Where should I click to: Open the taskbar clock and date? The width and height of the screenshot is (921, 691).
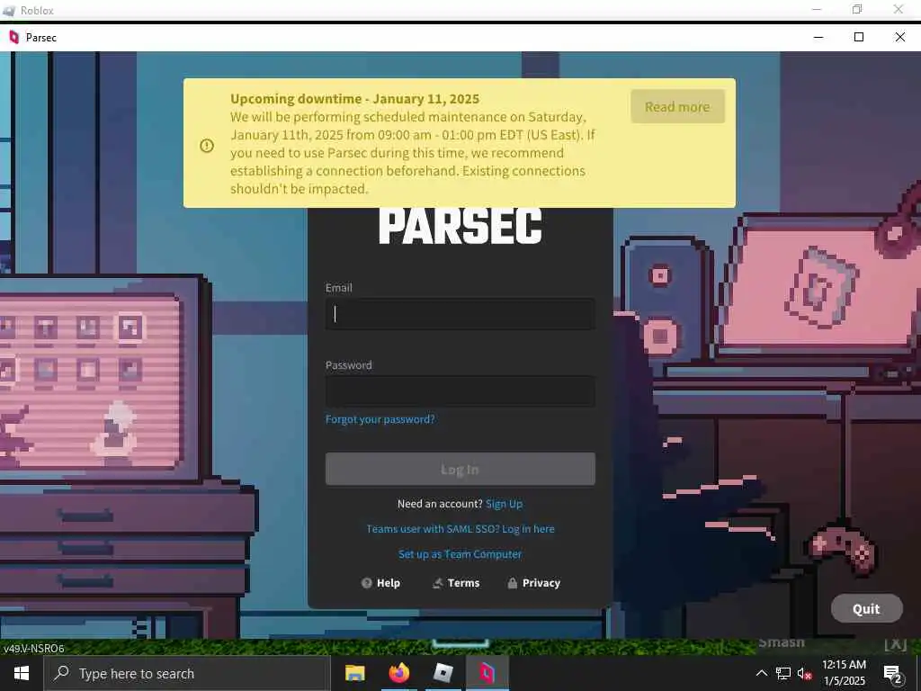pos(844,673)
